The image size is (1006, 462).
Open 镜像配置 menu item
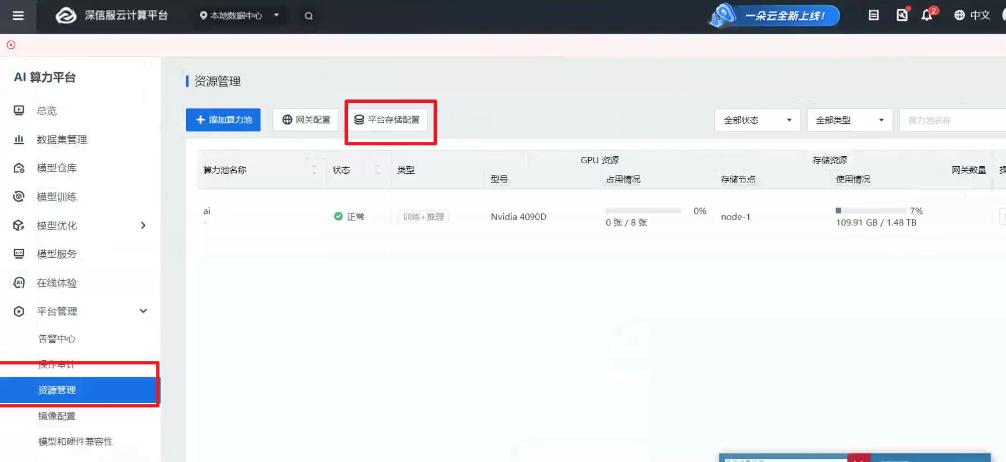point(57,416)
